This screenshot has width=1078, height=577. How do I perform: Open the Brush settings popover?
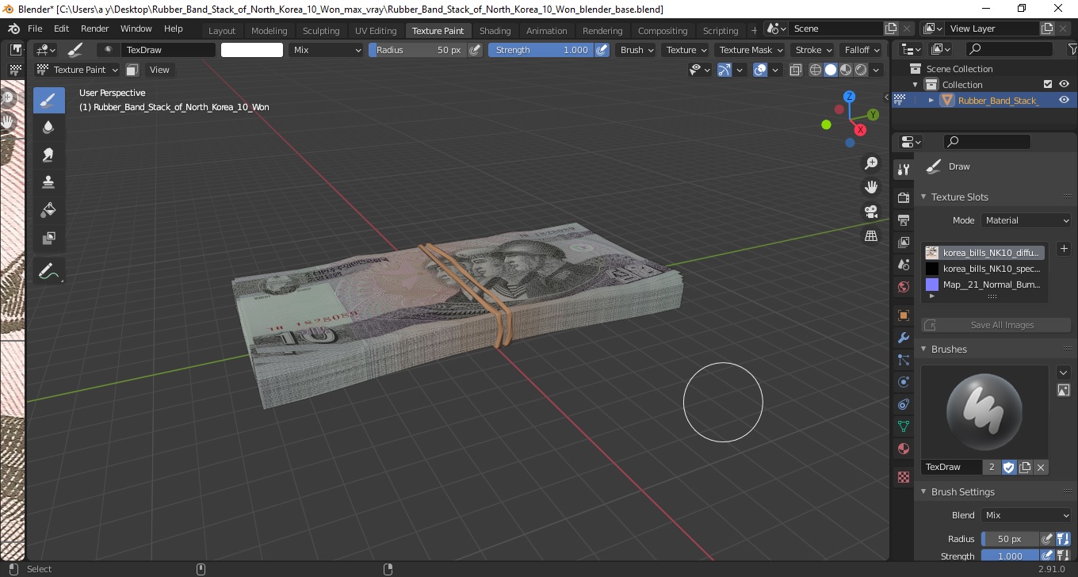click(636, 50)
